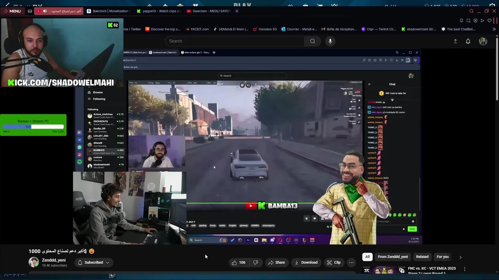Click the triangle send icon in address bar
The width and height of the screenshot is (499, 280).
482,21
